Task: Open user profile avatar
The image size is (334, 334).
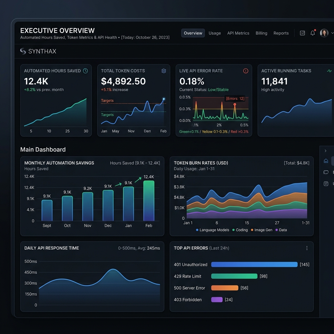Action: (x=324, y=33)
